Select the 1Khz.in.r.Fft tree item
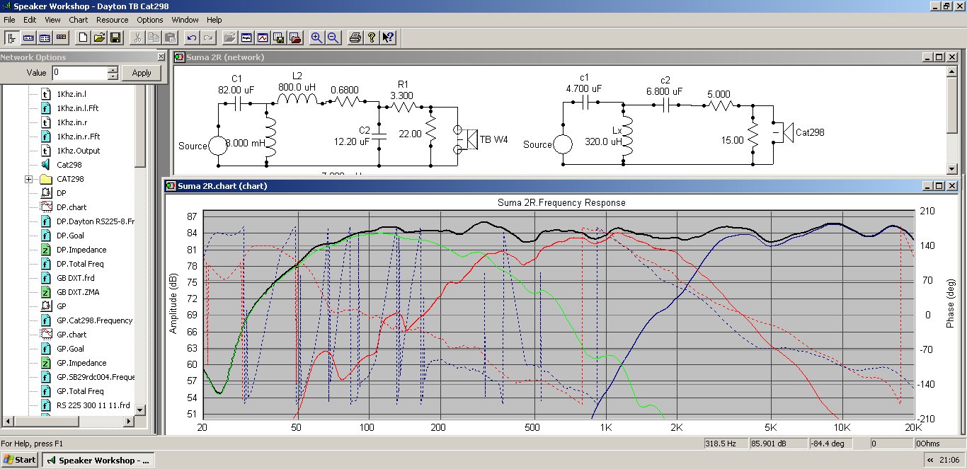 (79, 137)
